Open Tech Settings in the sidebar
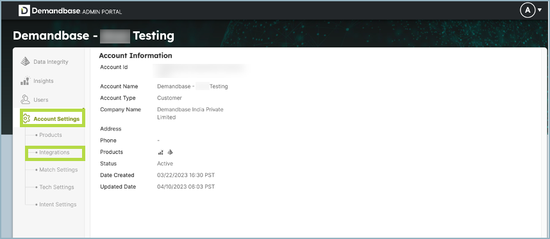 (x=57, y=187)
